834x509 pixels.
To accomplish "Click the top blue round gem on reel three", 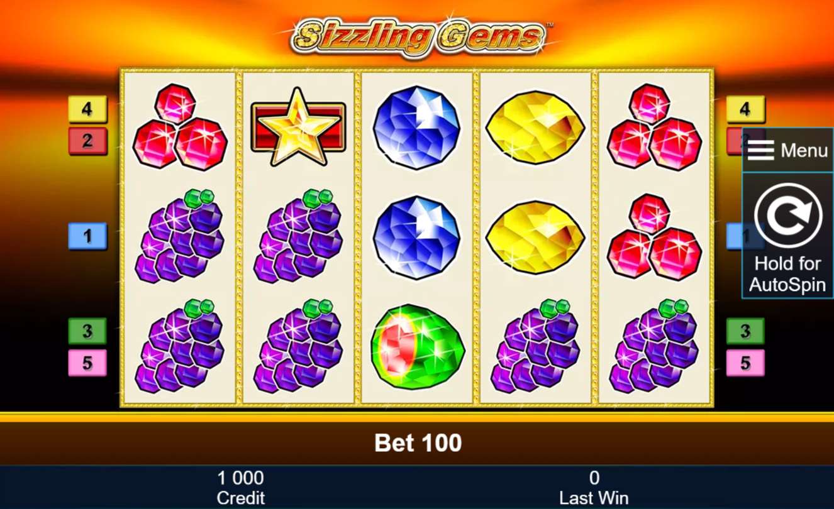I will click(x=416, y=128).
